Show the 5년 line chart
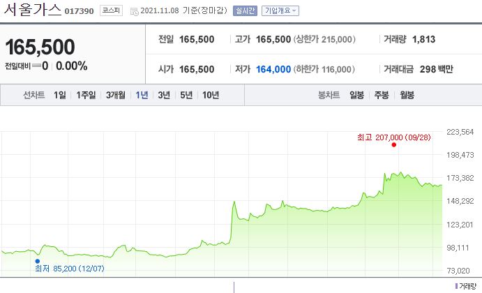Viewport: 482px width, 293px height. [186, 95]
